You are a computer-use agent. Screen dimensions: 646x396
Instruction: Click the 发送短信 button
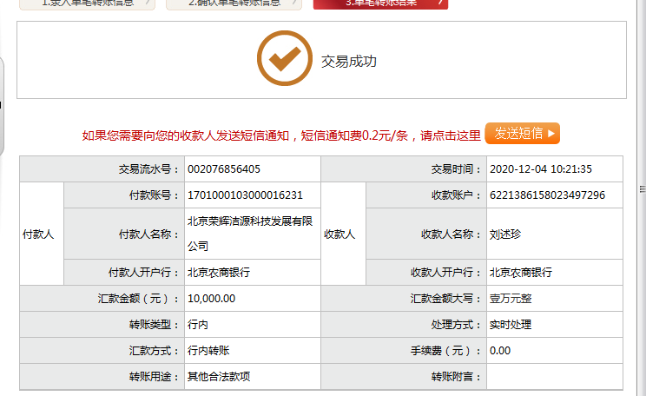[x=522, y=133]
